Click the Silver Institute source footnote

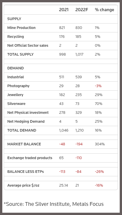click(54, 204)
